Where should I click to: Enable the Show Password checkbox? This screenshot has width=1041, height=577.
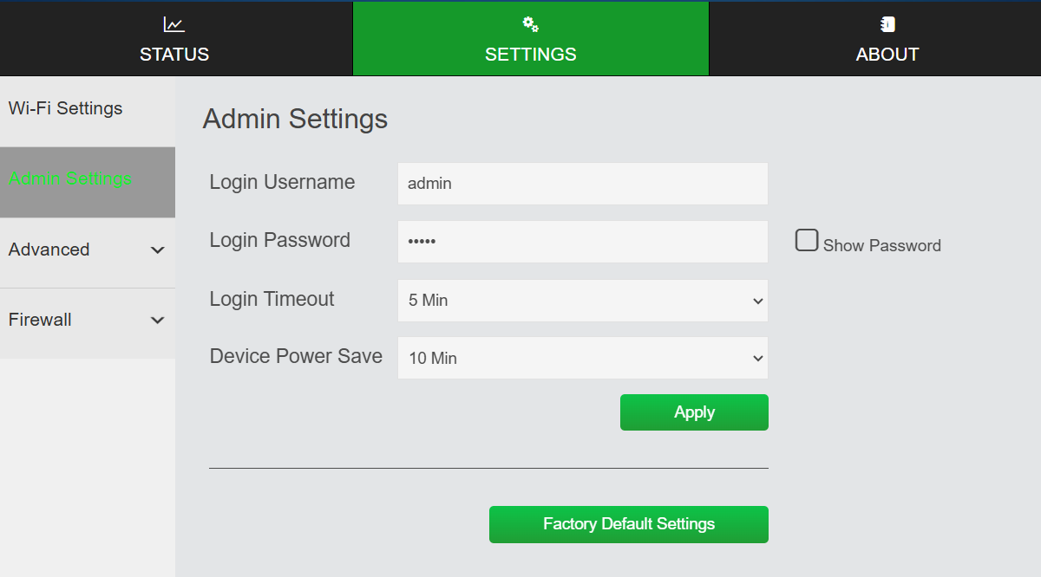pyautogui.click(x=807, y=241)
